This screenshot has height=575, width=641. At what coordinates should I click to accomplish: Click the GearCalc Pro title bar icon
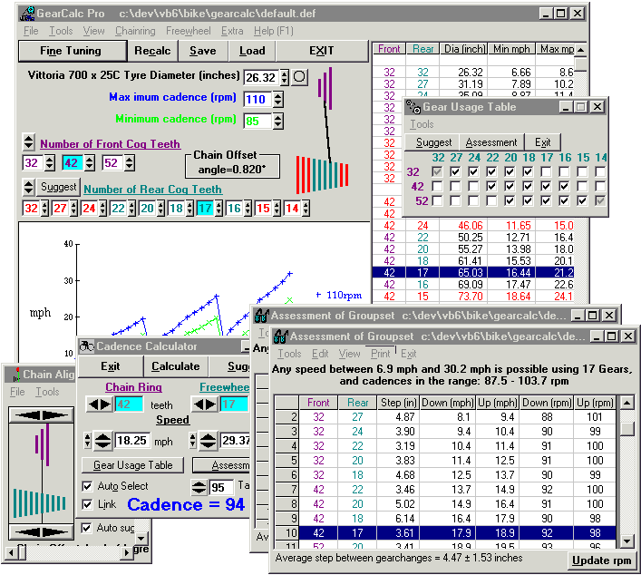pyautogui.click(x=27, y=14)
